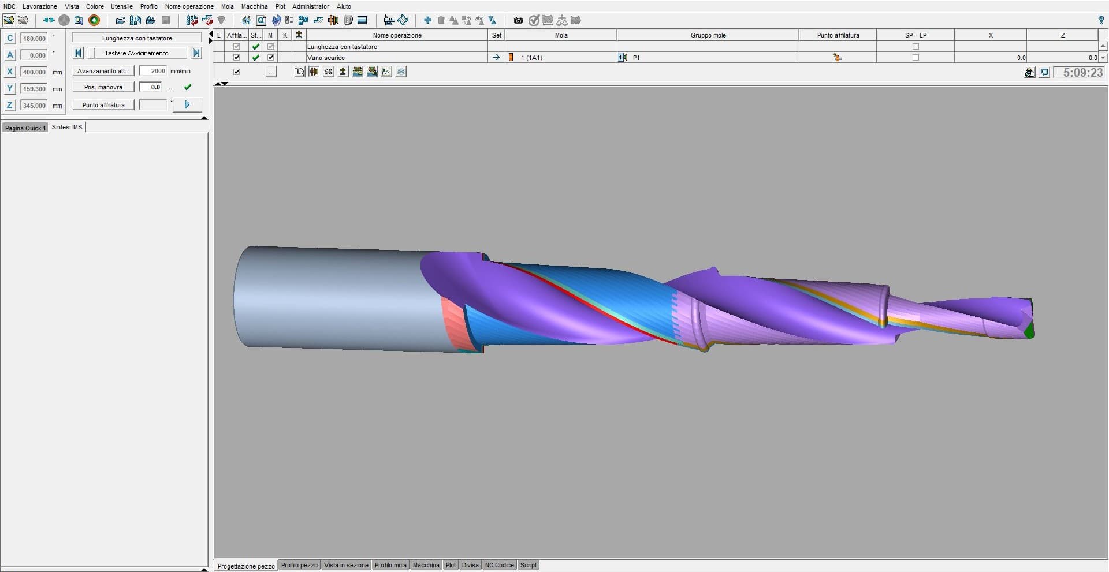
Task: Switch to the Sintesi IMS tab
Action: [66, 127]
